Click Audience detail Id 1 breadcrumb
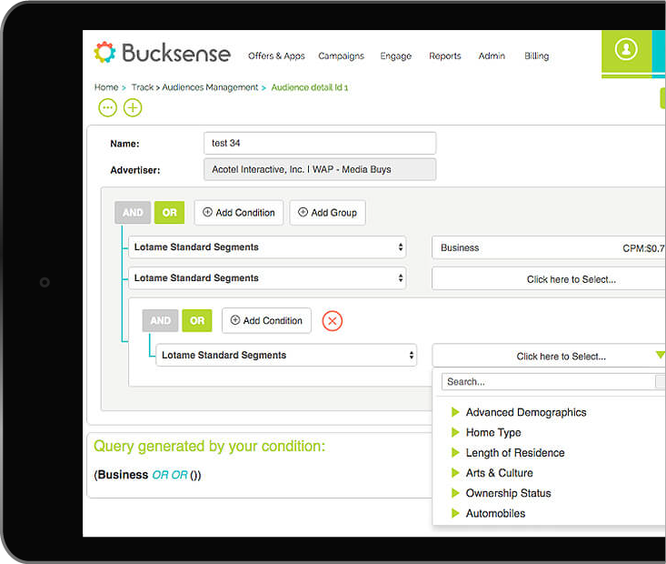The image size is (666, 564). click(x=310, y=87)
